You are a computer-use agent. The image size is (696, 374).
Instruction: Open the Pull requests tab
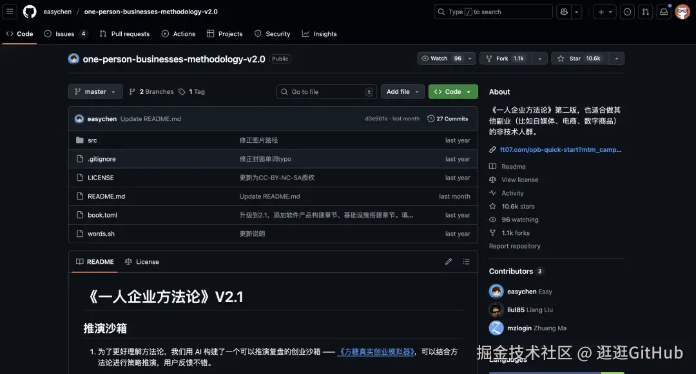click(x=125, y=33)
